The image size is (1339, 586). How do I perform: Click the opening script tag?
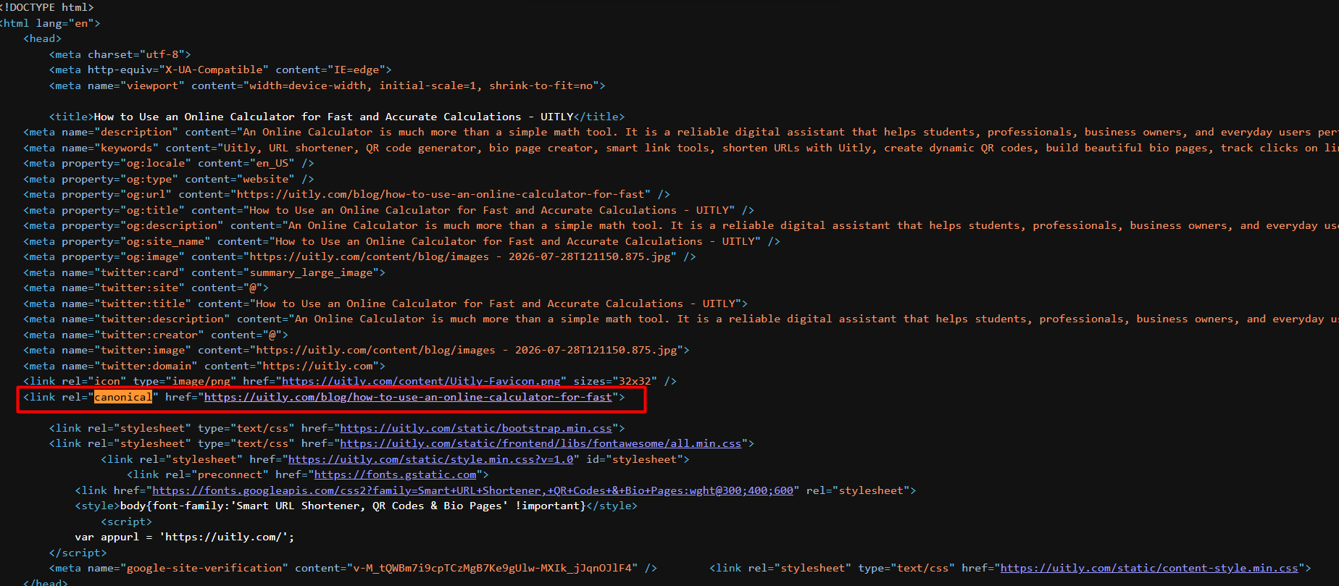[127, 522]
